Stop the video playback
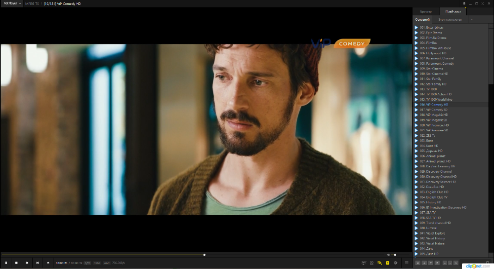 [16, 263]
